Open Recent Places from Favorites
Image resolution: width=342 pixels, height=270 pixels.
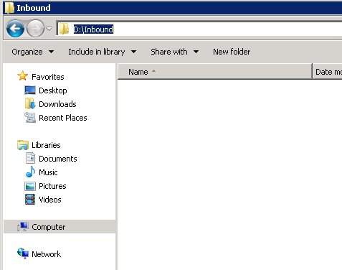pos(63,118)
